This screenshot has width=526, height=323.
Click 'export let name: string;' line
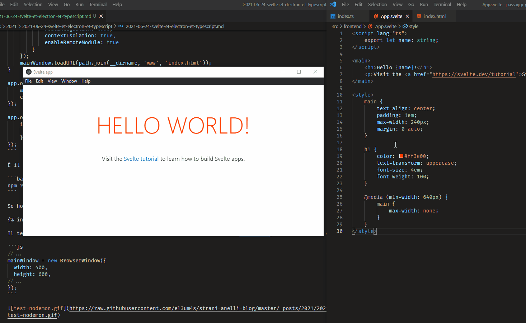click(401, 40)
